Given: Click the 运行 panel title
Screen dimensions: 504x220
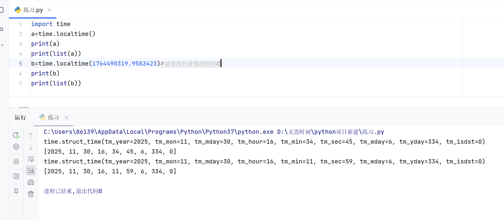Looking at the screenshot, I should [x=20, y=117].
